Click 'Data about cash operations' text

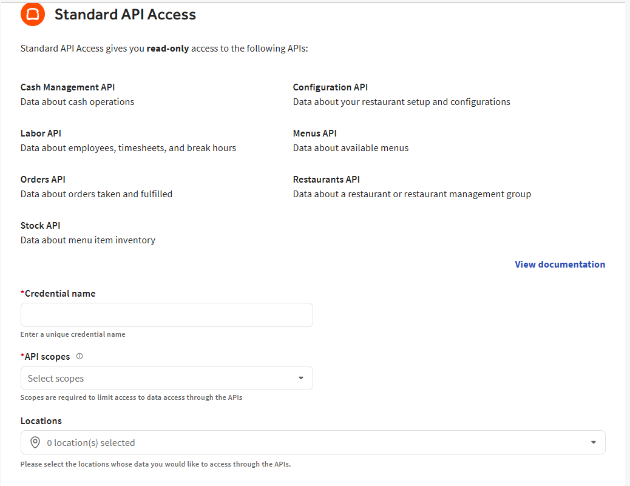coord(77,102)
